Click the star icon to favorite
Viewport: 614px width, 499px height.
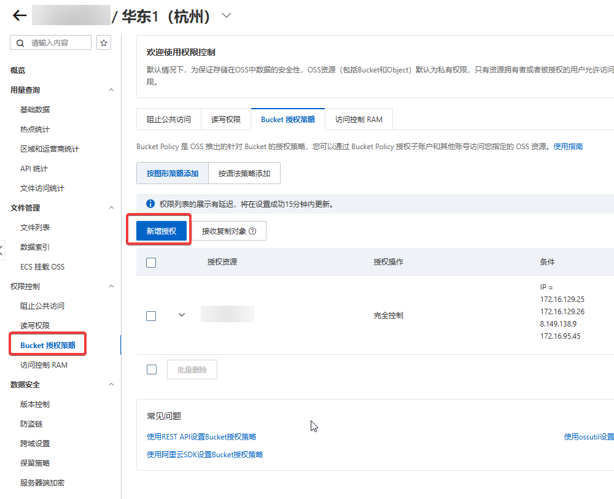click(103, 42)
